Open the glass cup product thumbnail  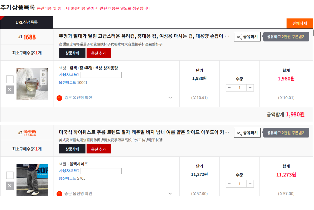(x=32, y=84)
